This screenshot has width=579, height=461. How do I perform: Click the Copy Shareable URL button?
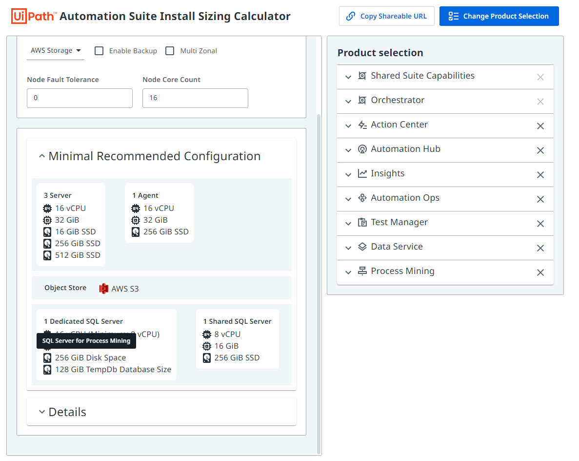pos(386,16)
